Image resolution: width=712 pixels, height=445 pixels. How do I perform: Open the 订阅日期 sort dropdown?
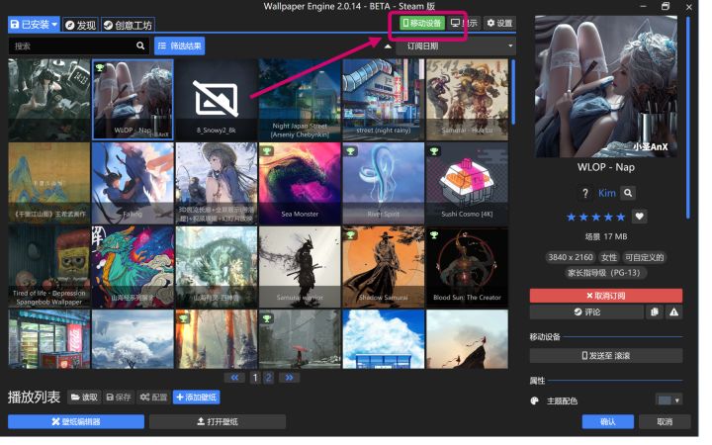(x=456, y=45)
